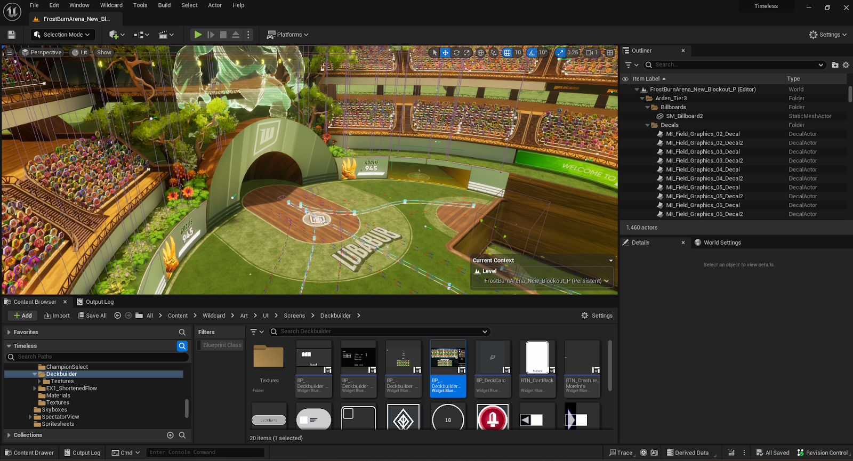
Task: Open the Build menu
Action: point(164,5)
